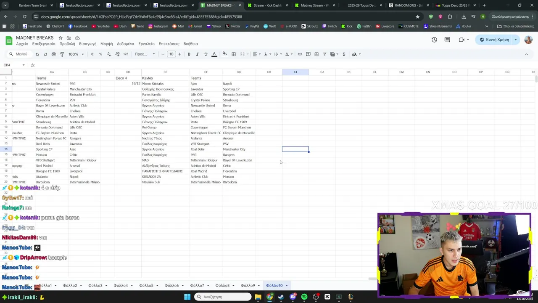Open input tools dropdown
Screen dimensions: 538x303
click(356, 54)
